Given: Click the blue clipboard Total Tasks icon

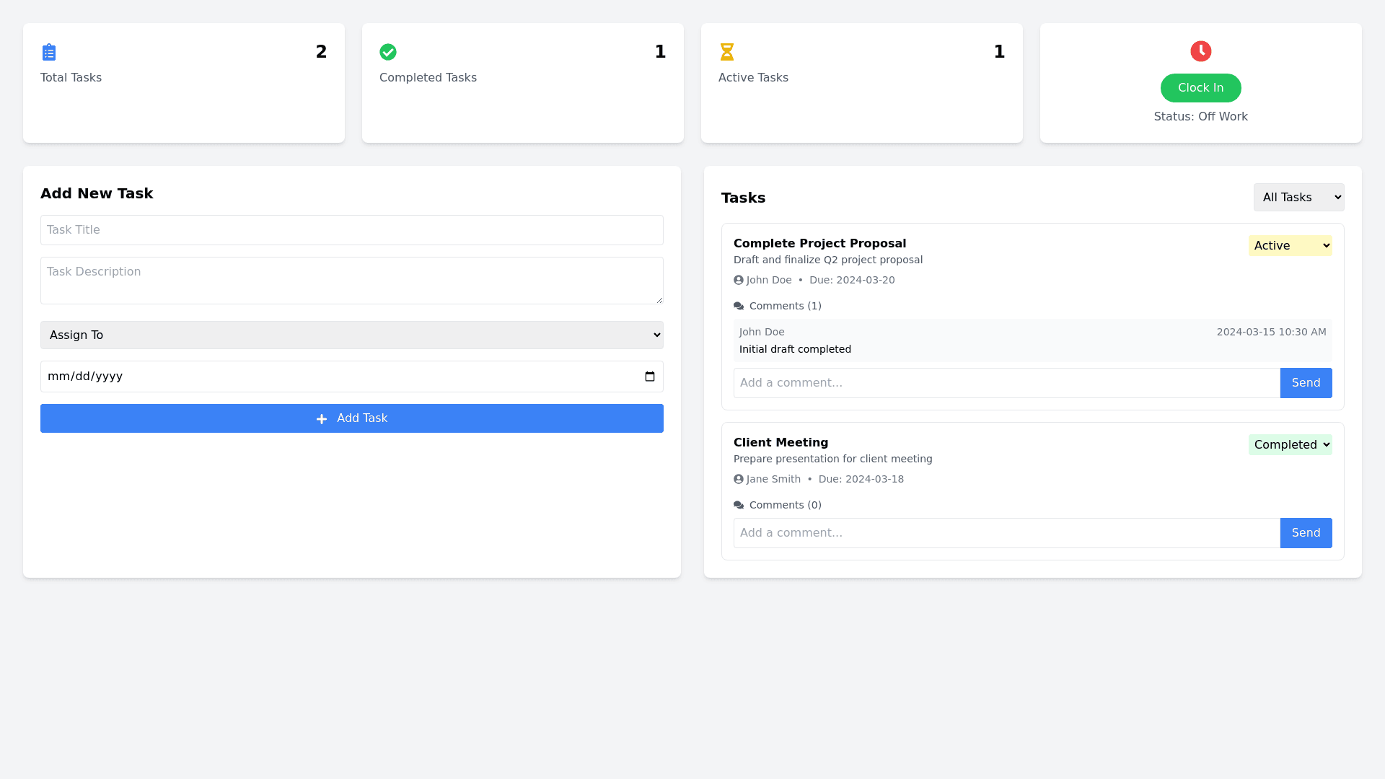Looking at the screenshot, I should click(49, 52).
